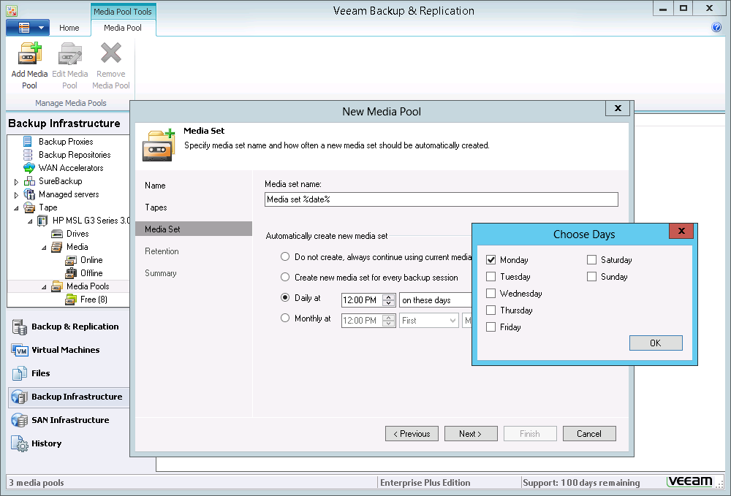Select the SureBackup icon in tree
The height and width of the screenshot is (496, 731).
click(29, 181)
